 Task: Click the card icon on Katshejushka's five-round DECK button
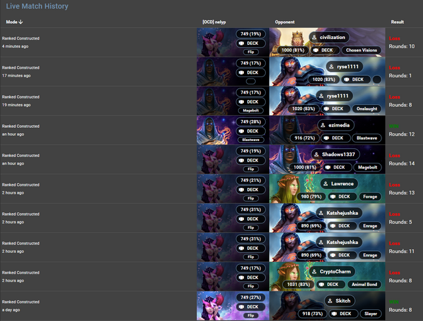point(333,226)
